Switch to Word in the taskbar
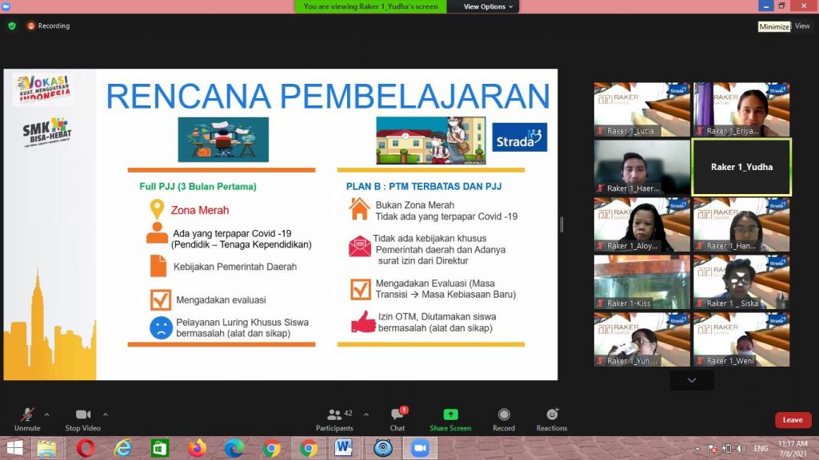819x460 pixels. (x=345, y=448)
